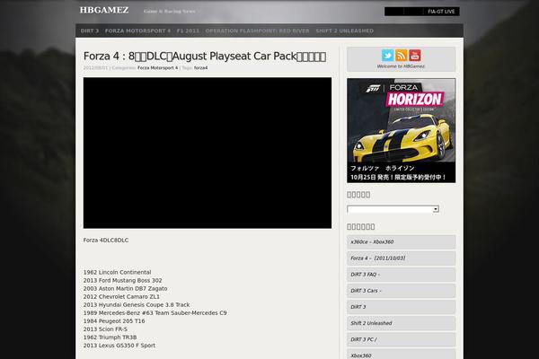Open the F1 2011 nav item
539x359 pixels.
point(188,31)
